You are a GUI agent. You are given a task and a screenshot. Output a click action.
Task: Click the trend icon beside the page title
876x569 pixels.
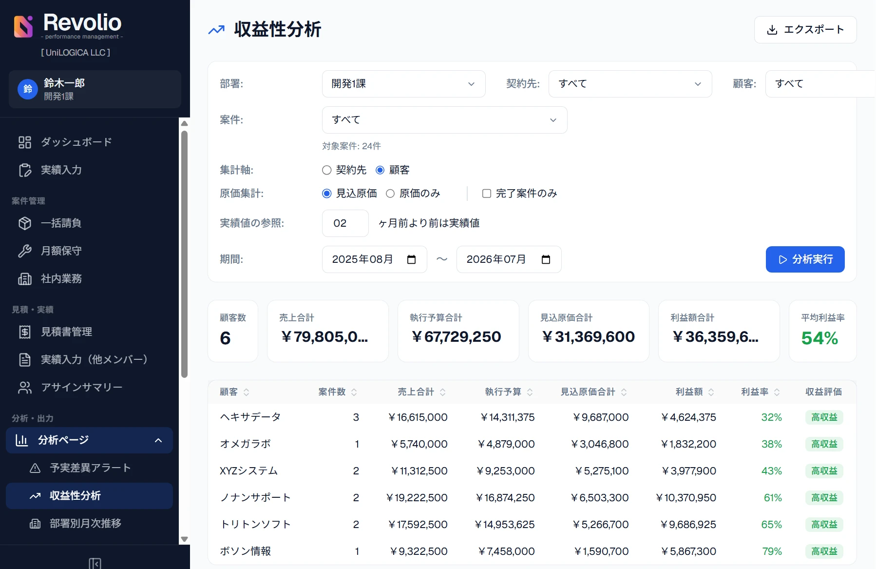[216, 30]
